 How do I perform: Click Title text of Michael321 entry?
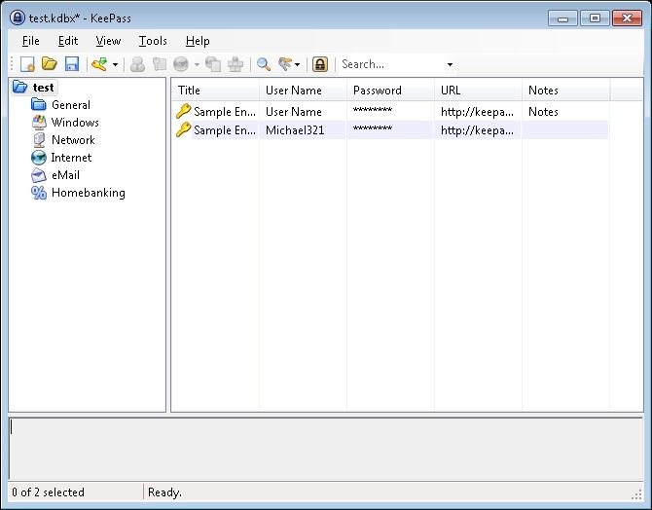point(225,130)
